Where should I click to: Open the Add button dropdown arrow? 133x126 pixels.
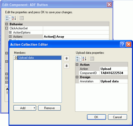(34, 108)
